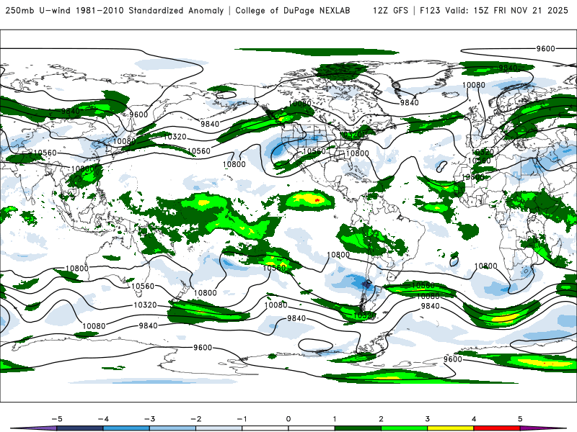Select the red 4 to 5 colorbar segment
The image size is (577, 432).
pyautogui.click(x=497, y=428)
